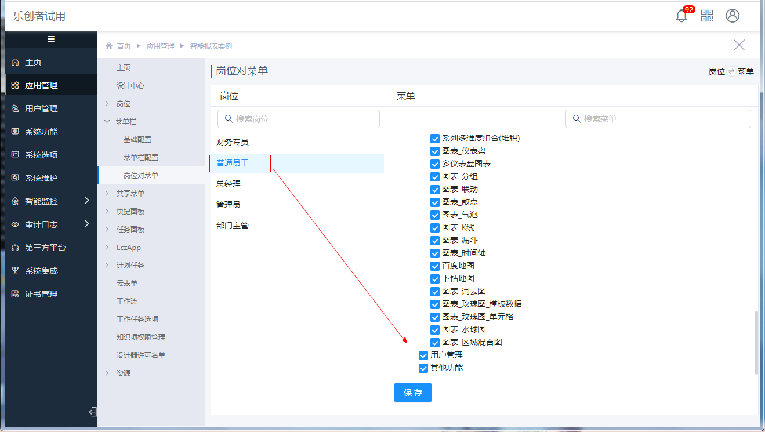This screenshot has width=765, height=432.
Task: Select 菜单栏配置 in the navigation tree
Action: pyautogui.click(x=140, y=158)
